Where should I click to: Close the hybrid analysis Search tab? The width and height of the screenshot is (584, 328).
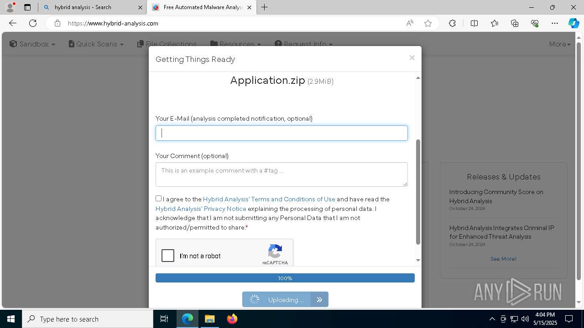[140, 7]
